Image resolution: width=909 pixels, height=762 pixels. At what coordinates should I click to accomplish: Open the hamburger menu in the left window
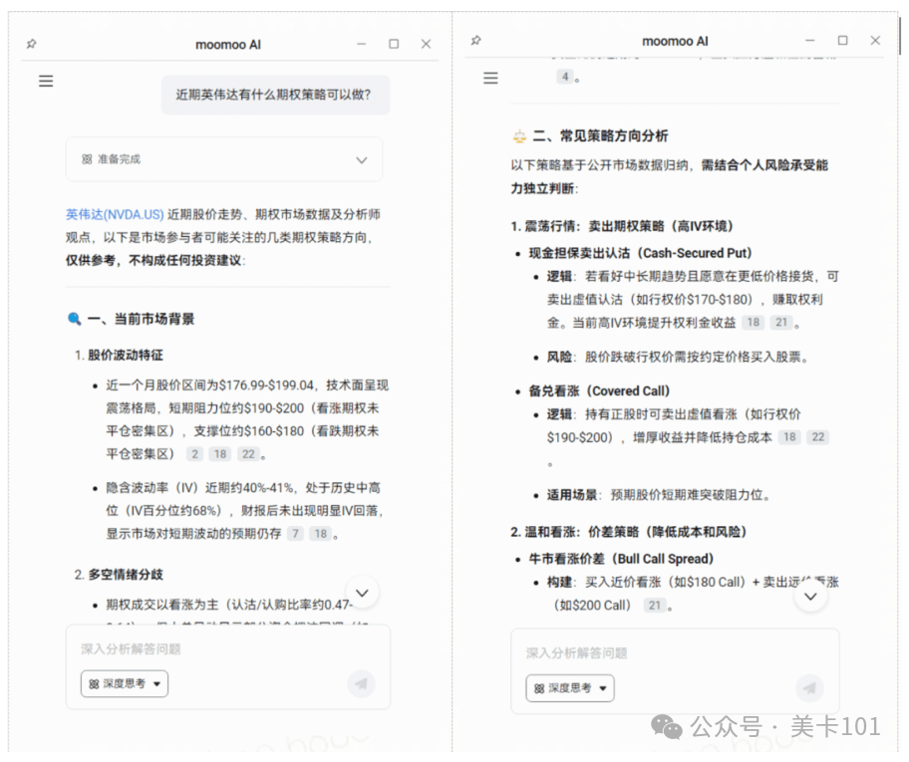[46, 81]
